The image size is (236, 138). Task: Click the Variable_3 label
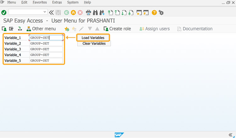(13, 49)
